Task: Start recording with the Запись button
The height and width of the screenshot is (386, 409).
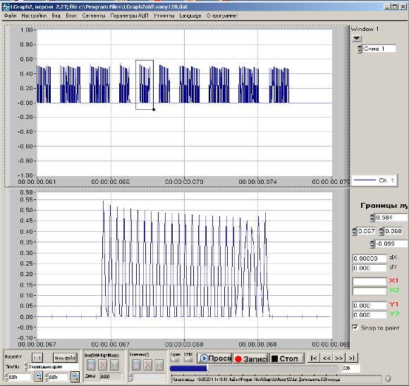Action: pos(250,359)
